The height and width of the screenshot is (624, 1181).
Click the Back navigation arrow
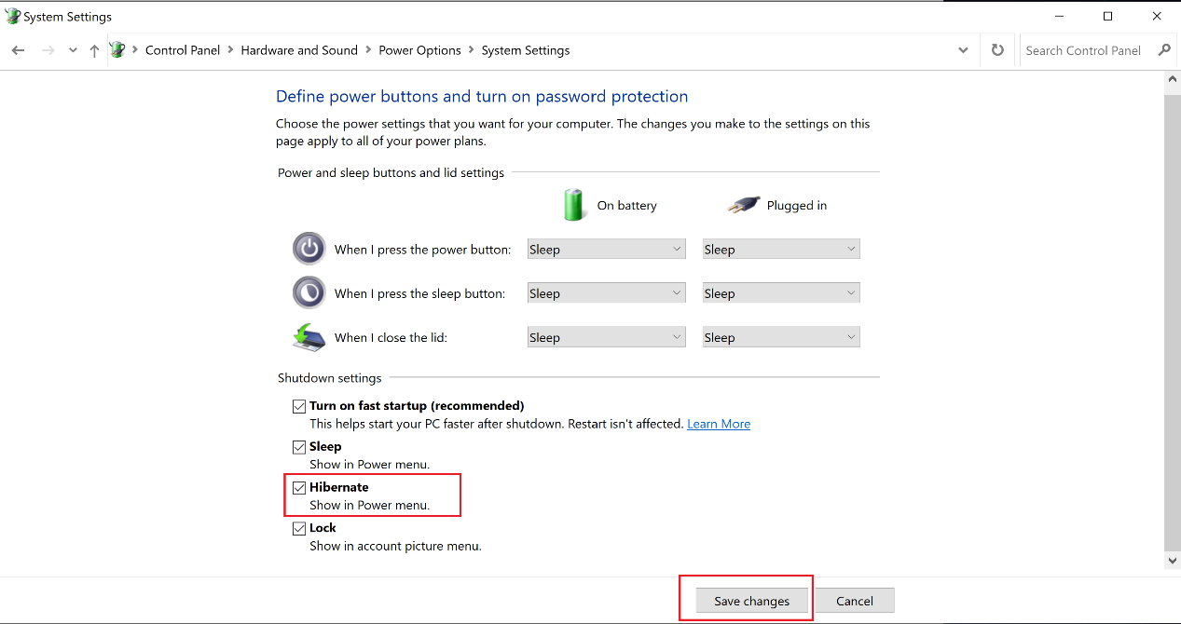point(18,50)
